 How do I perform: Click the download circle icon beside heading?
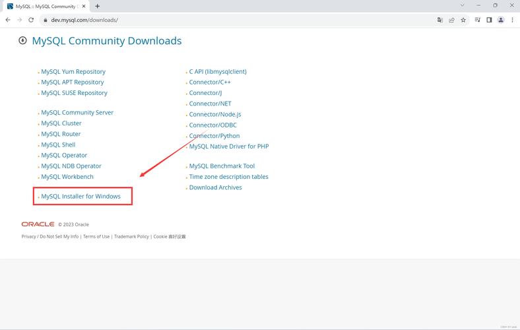point(22,40)
